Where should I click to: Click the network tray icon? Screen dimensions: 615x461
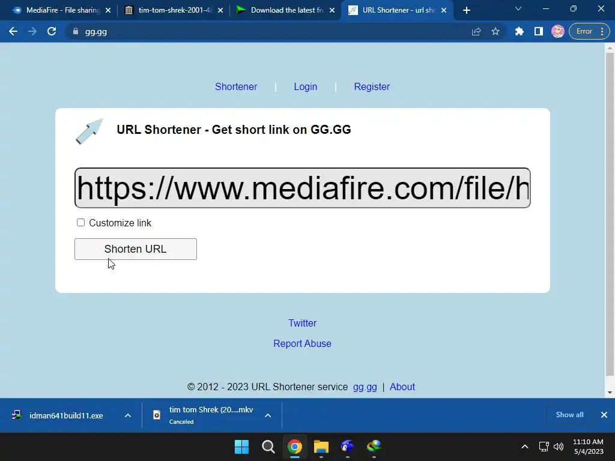click(x=544, y=447)
